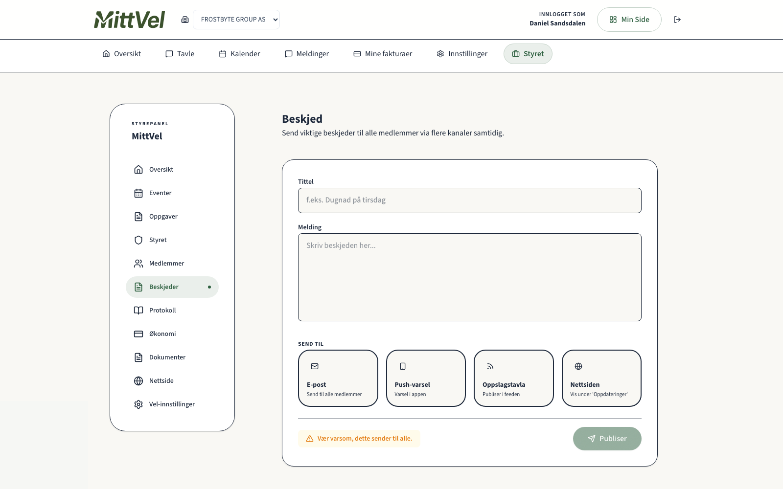Click the Min Side button

coord(629,20)
